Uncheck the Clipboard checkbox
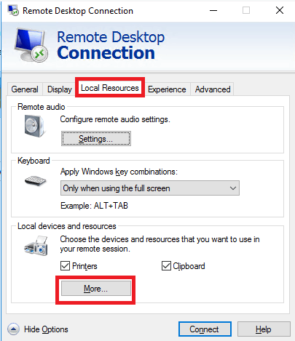 tap(166, 266)
